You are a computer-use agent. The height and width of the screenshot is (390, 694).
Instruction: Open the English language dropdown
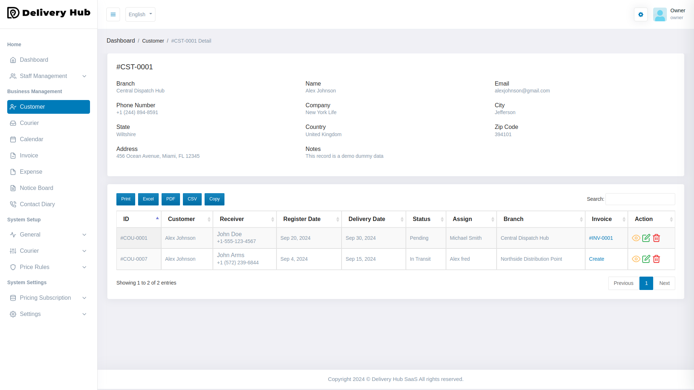140,14
